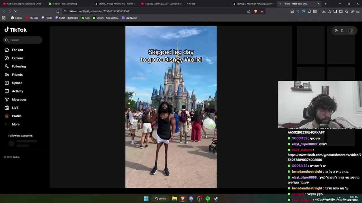The image size is (362, 203).
Task: Go back in browser history
Action: 4,11
